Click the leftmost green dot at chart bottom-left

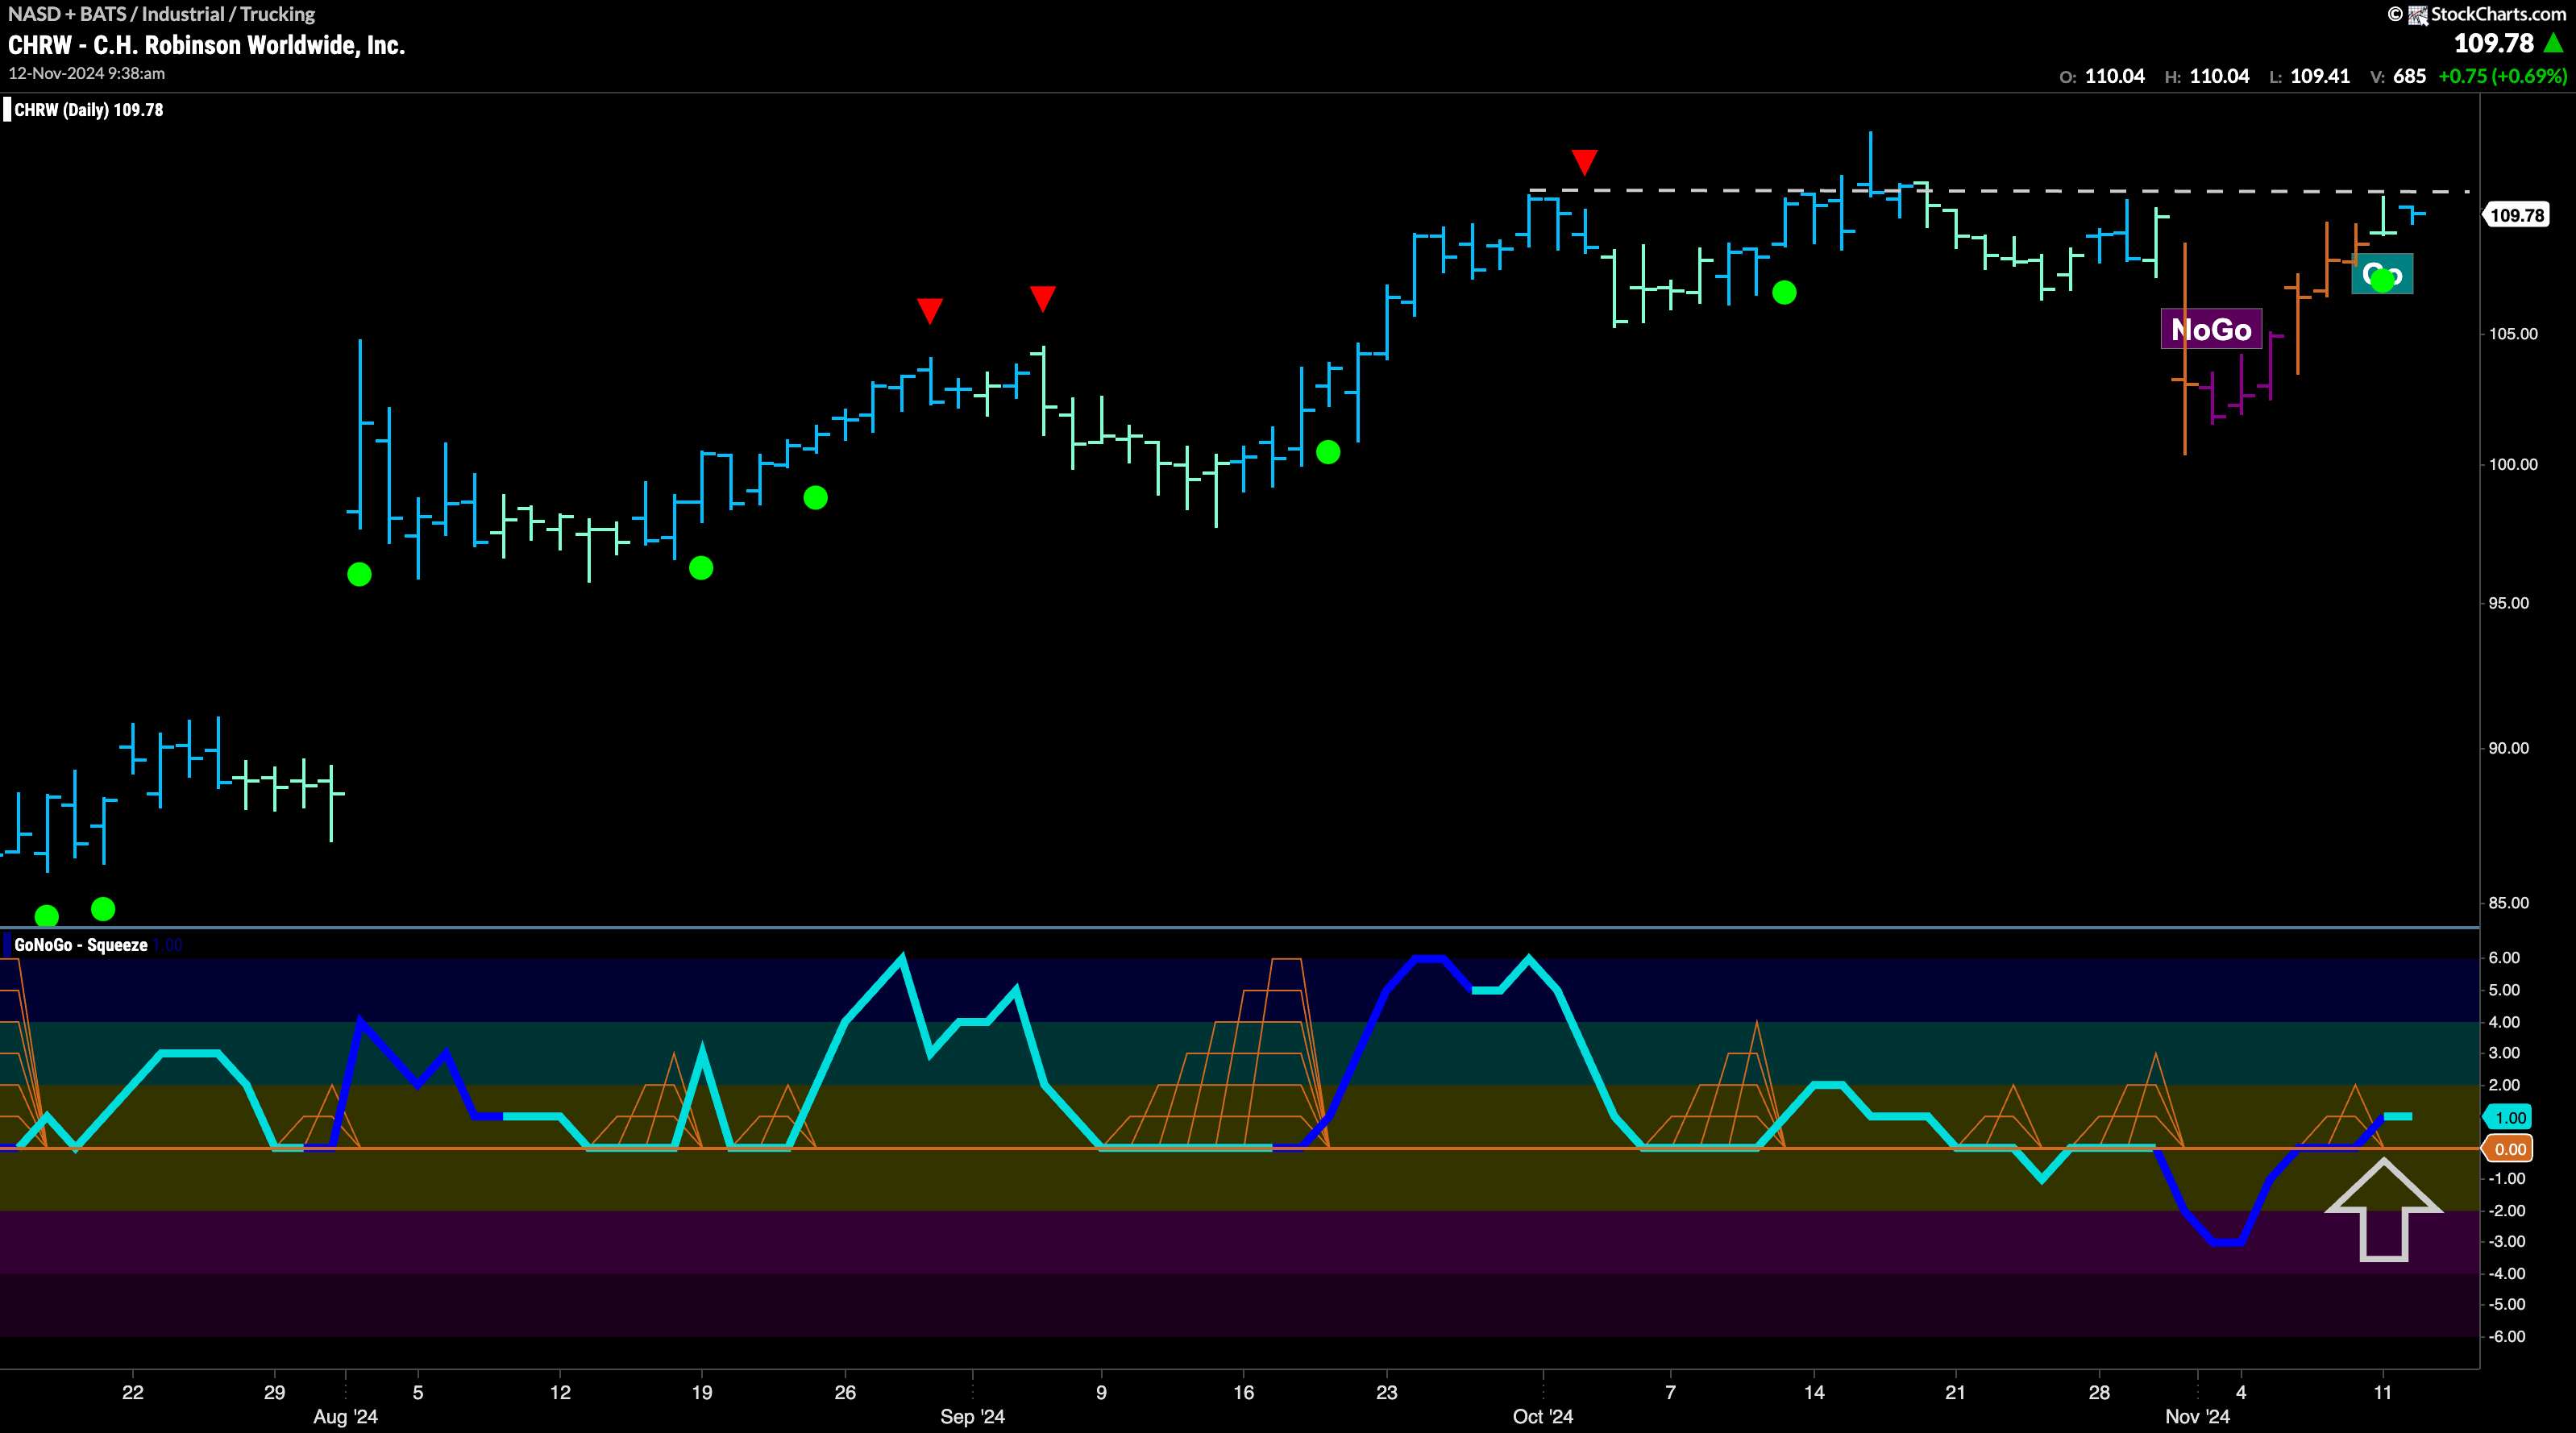coord(47,916)
